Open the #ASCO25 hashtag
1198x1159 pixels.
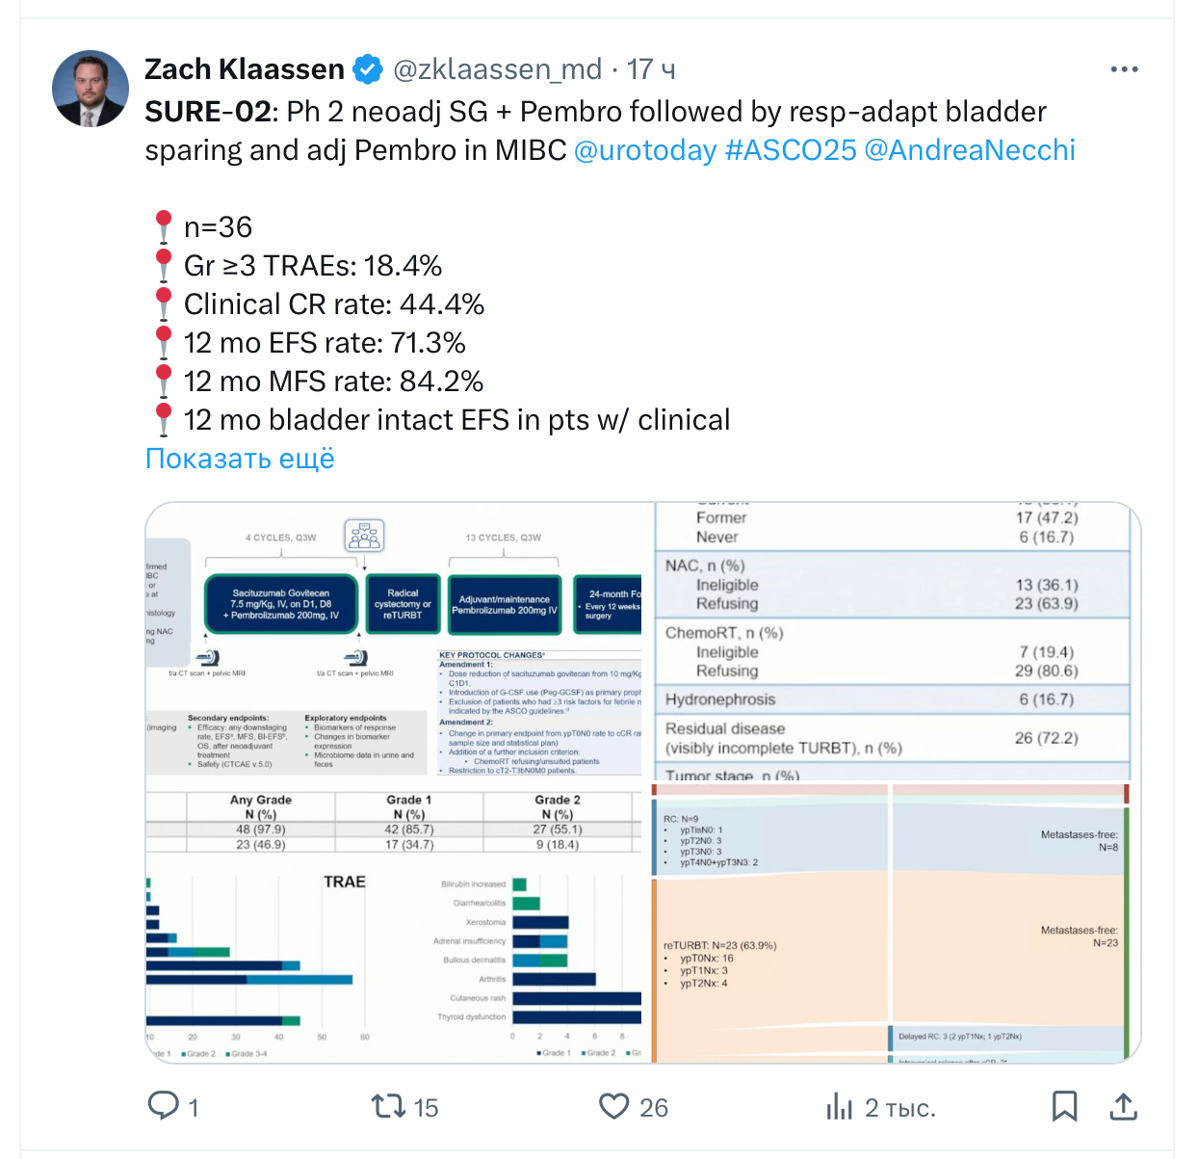pyautogui.click(x=790, y=150)
